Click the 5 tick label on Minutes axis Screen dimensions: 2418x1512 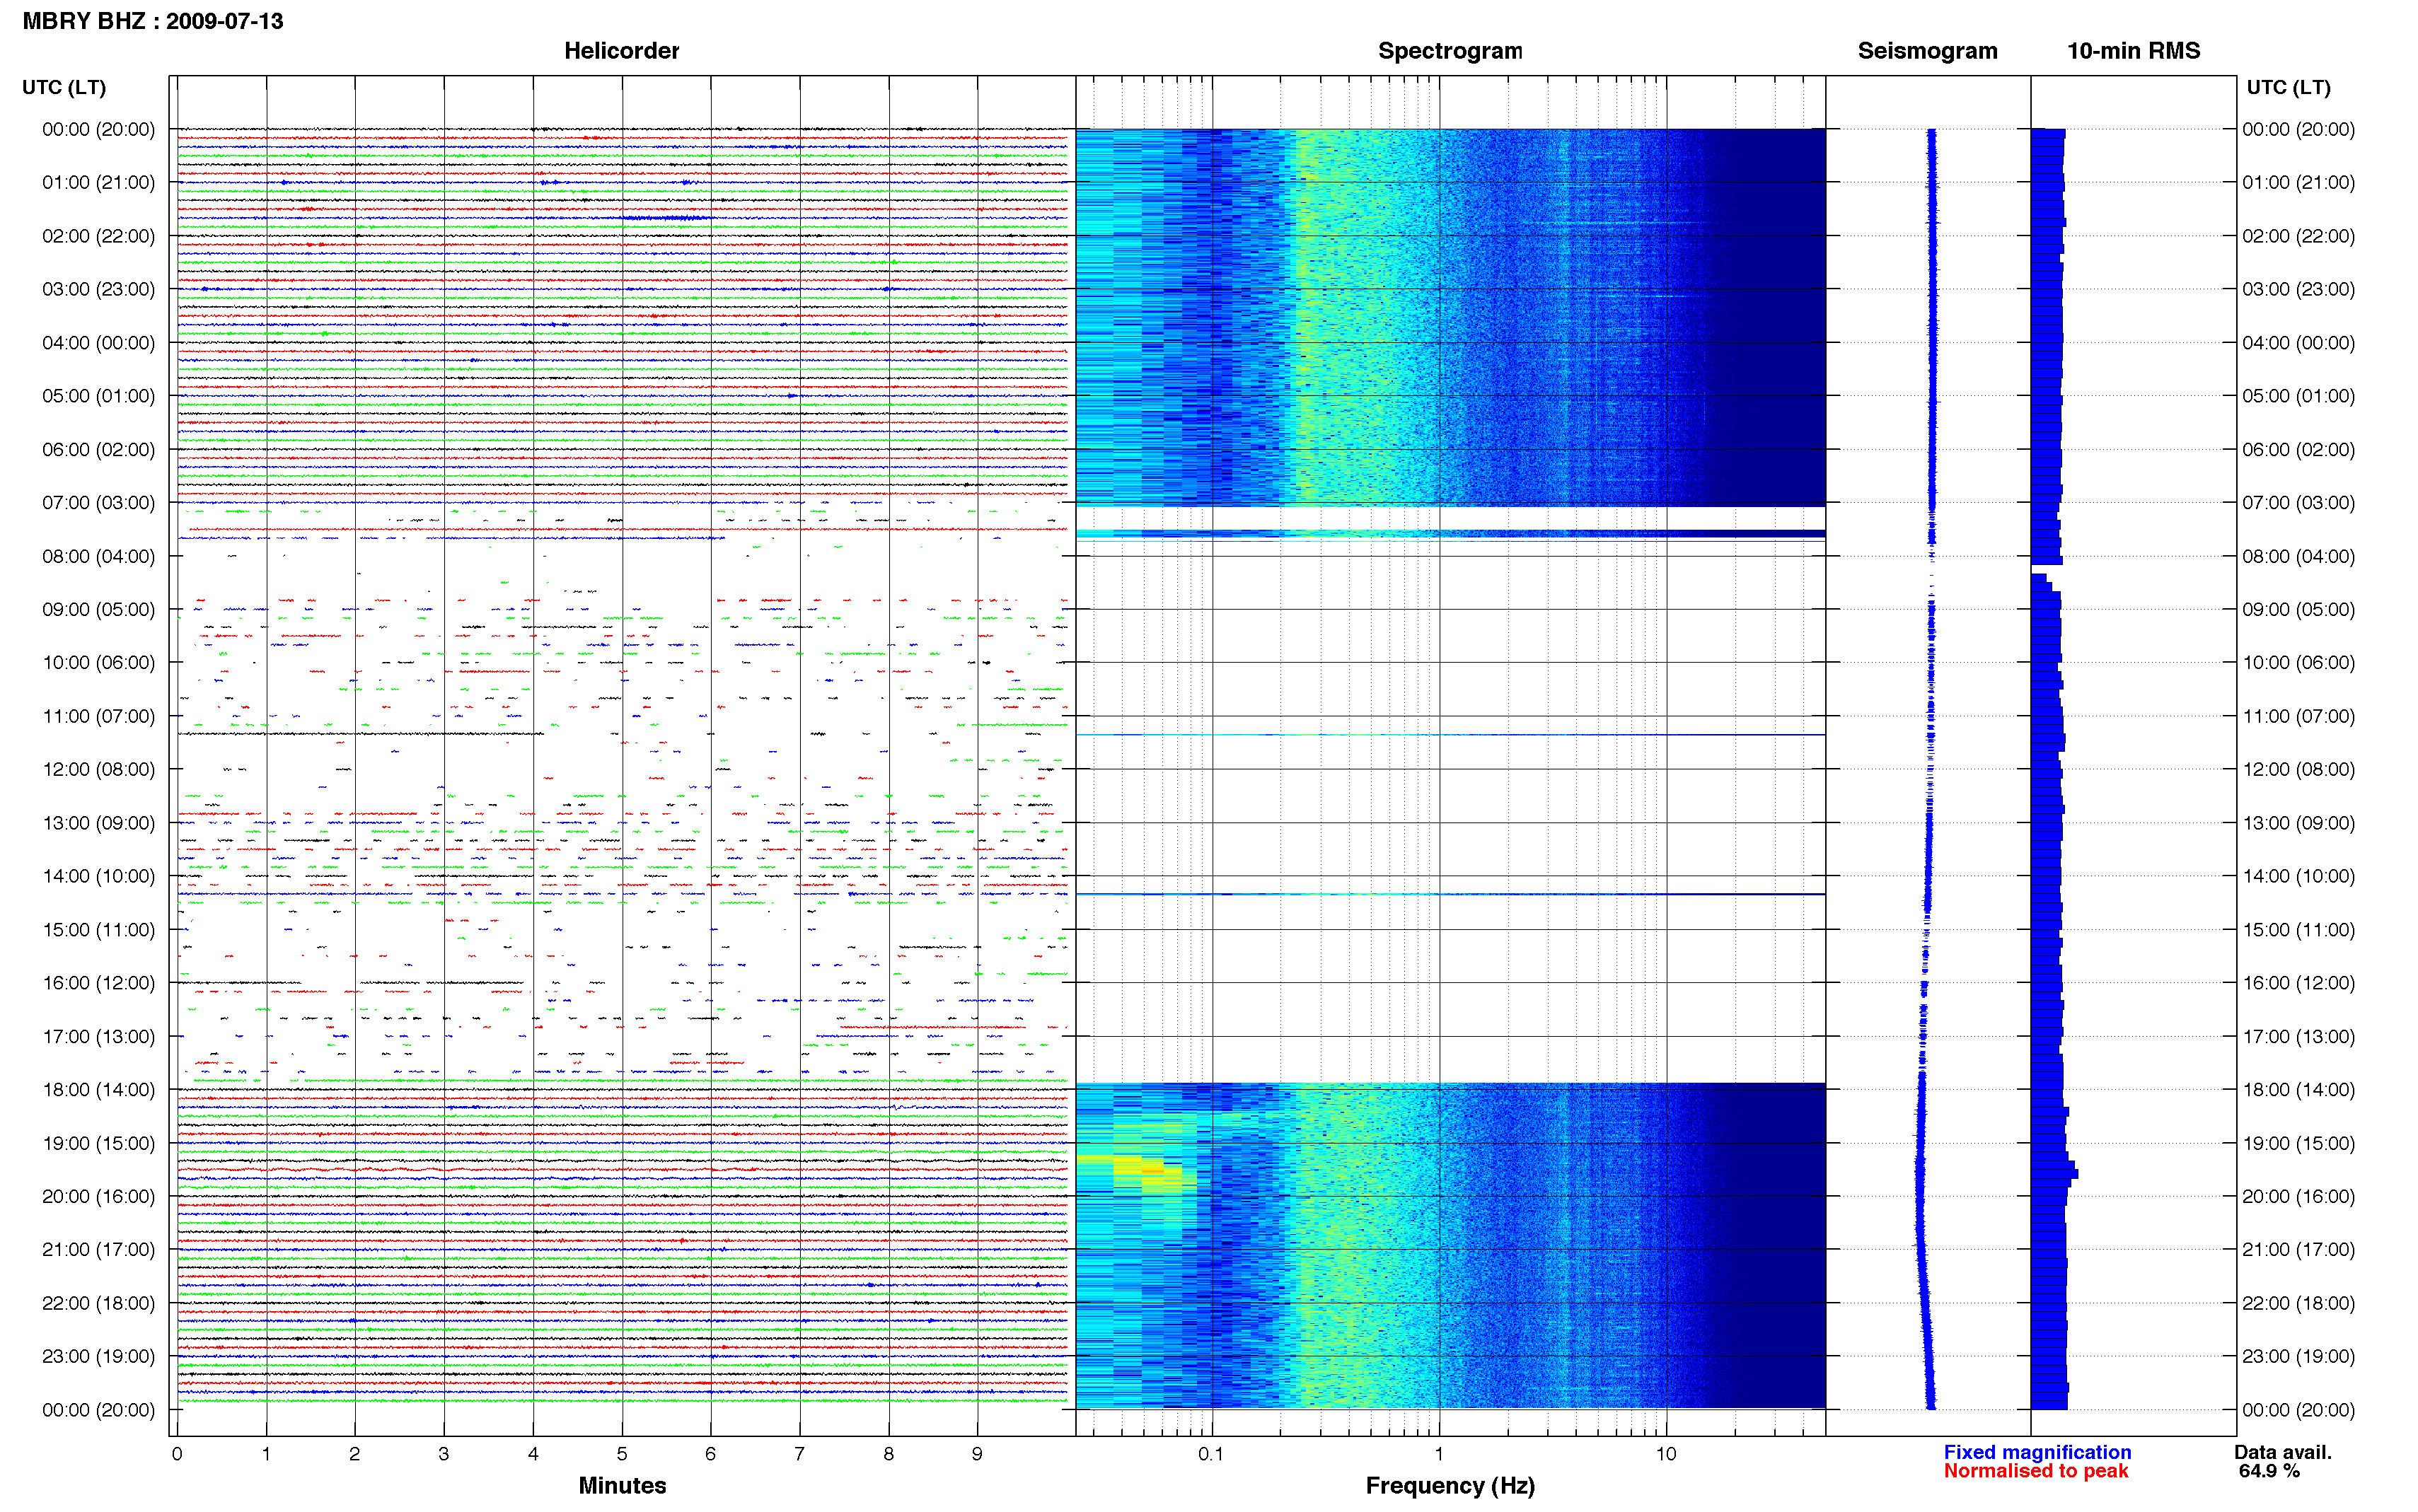[x=622, y=1454]
